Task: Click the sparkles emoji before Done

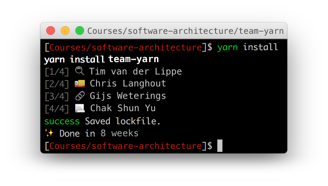Action: (49, 133)
